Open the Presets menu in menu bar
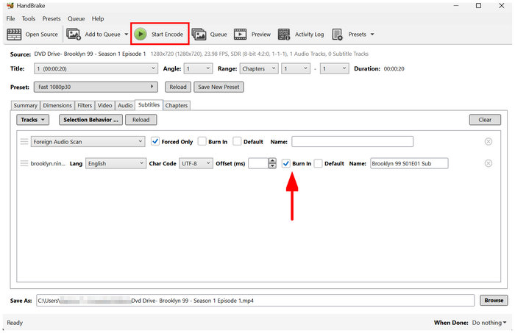515x333 pixels. 51,18
